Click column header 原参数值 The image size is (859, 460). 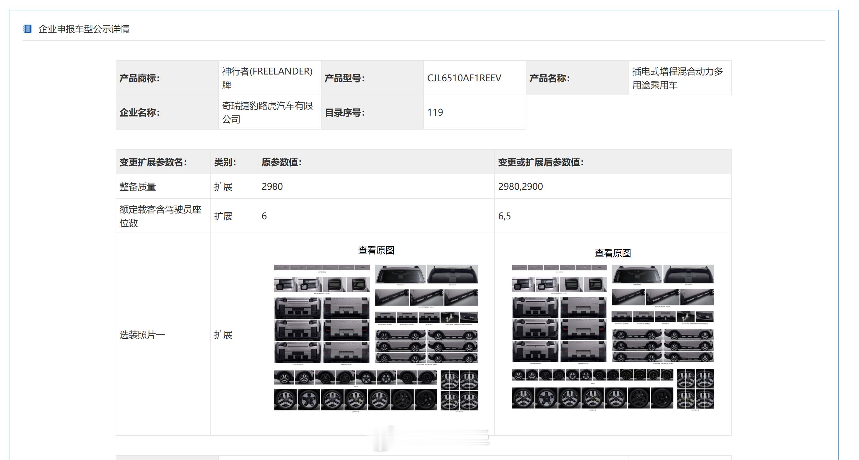coord(376,162)
